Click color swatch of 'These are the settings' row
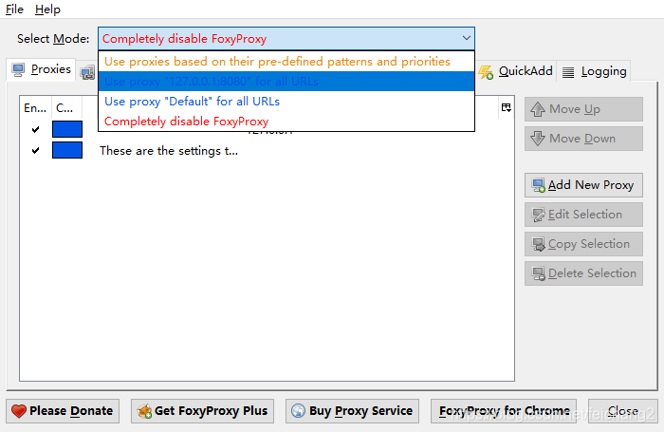The height and width of the screenshot is (432, 664). [67, 150]
